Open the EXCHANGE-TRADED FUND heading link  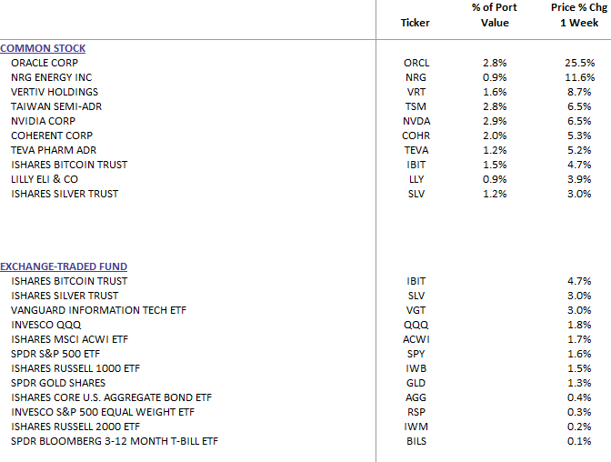pyautogui.click(x=64, y=266)
